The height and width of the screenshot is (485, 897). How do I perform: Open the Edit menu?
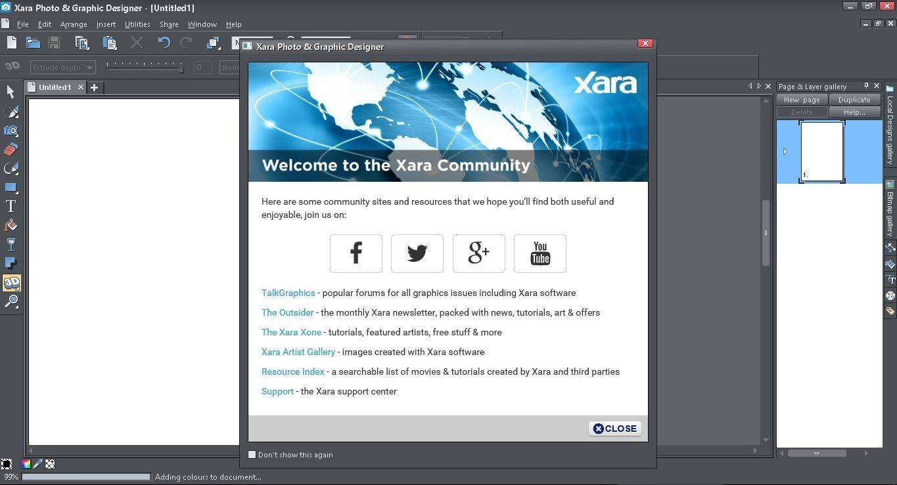click(44, 24)
